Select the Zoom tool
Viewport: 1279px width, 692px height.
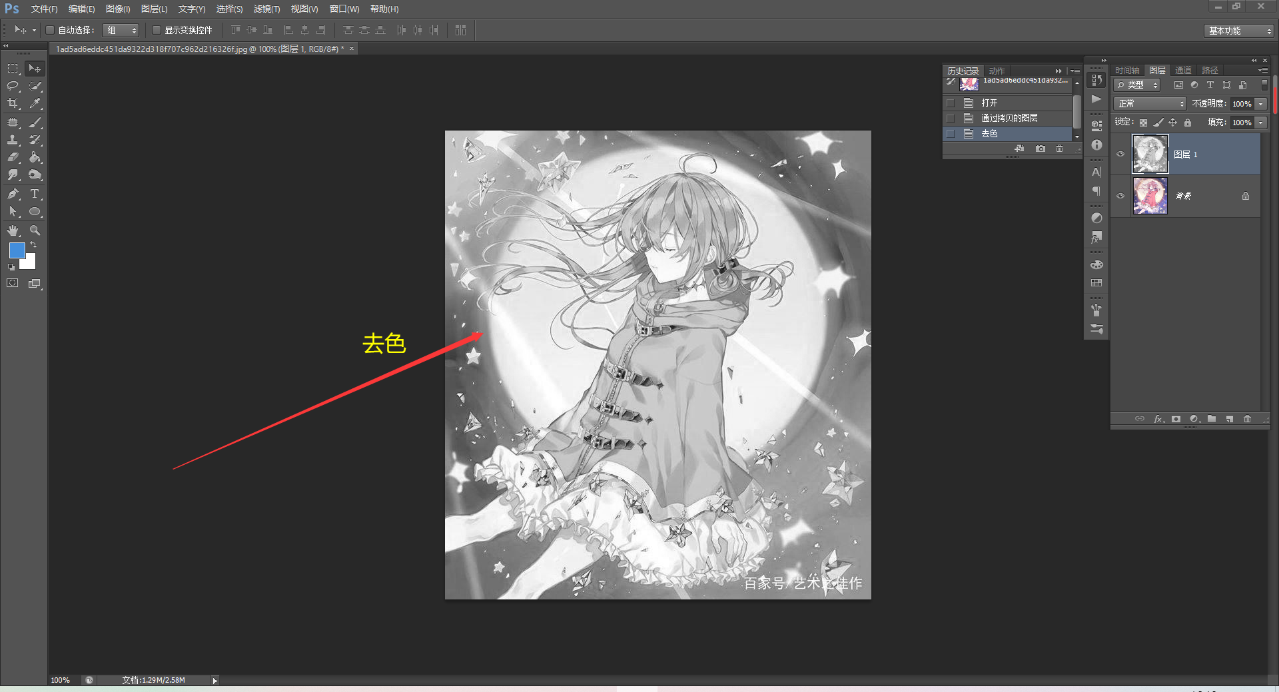pyautogui.click(x=35, y=230)
